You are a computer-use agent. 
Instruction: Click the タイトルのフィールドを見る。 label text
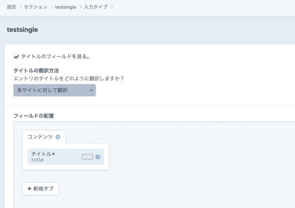56,57
